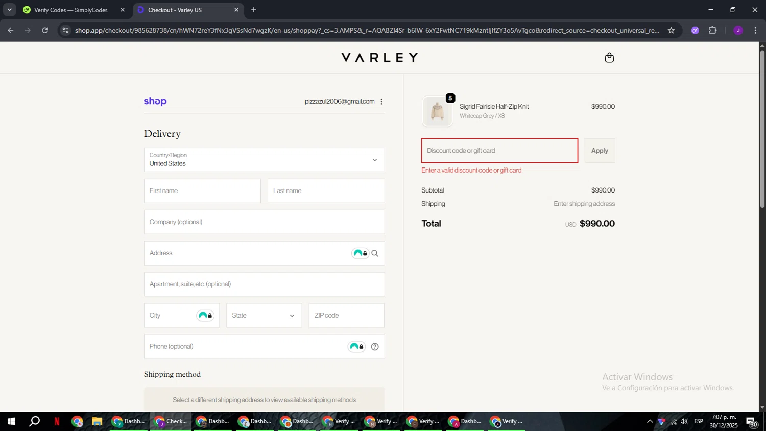The height and width of the screenshot is (431, 766).
Task: Open the clock showing 7:07 p. m.
Action: (x=724, y=422)
